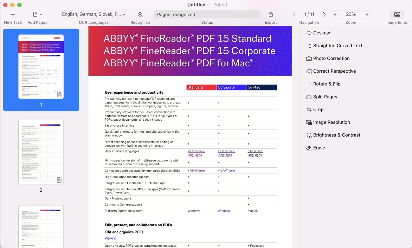
Task: Click the Export share icon
Action: tap(271, 14)
